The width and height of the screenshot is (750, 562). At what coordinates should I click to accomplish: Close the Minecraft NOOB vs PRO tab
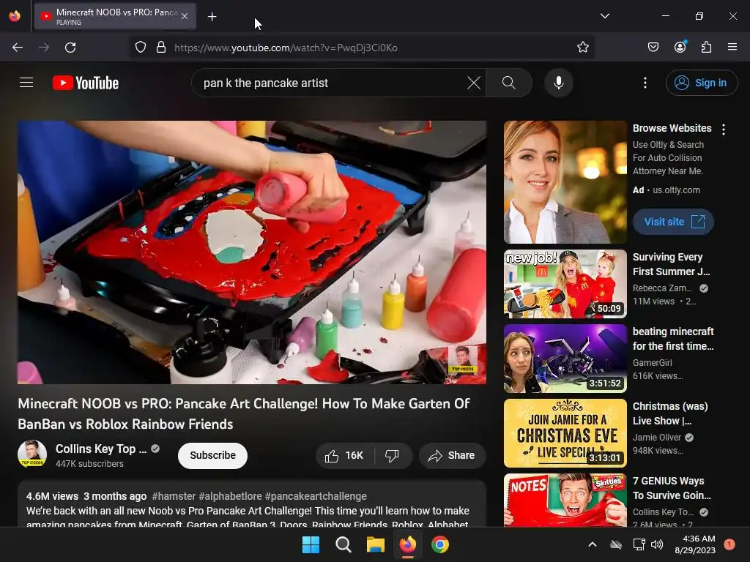coord(185,16)
